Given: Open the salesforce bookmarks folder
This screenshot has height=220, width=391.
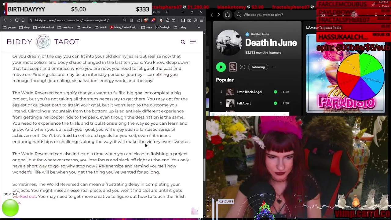Looking at the screenshot, I should click(x=65, y=28).
